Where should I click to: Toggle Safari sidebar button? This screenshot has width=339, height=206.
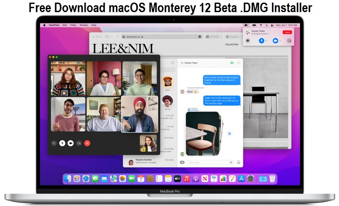[x=107, y=37]
